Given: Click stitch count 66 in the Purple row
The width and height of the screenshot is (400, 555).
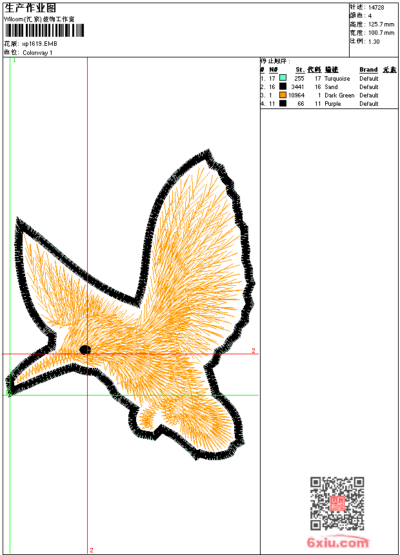Looking at the screenshot, I should [301, 104].
